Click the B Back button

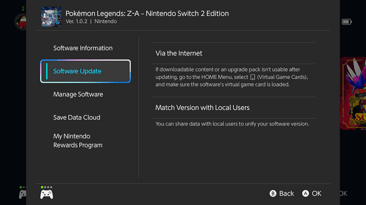281,193
